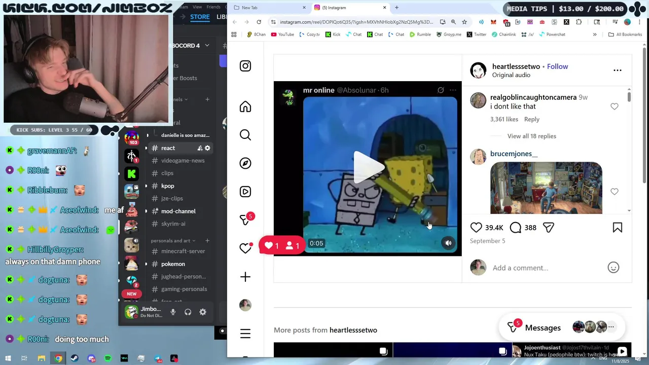Open Instagram Search magnifier in sidebar
Screen dimensions: 649x365
tap(245, 135)
